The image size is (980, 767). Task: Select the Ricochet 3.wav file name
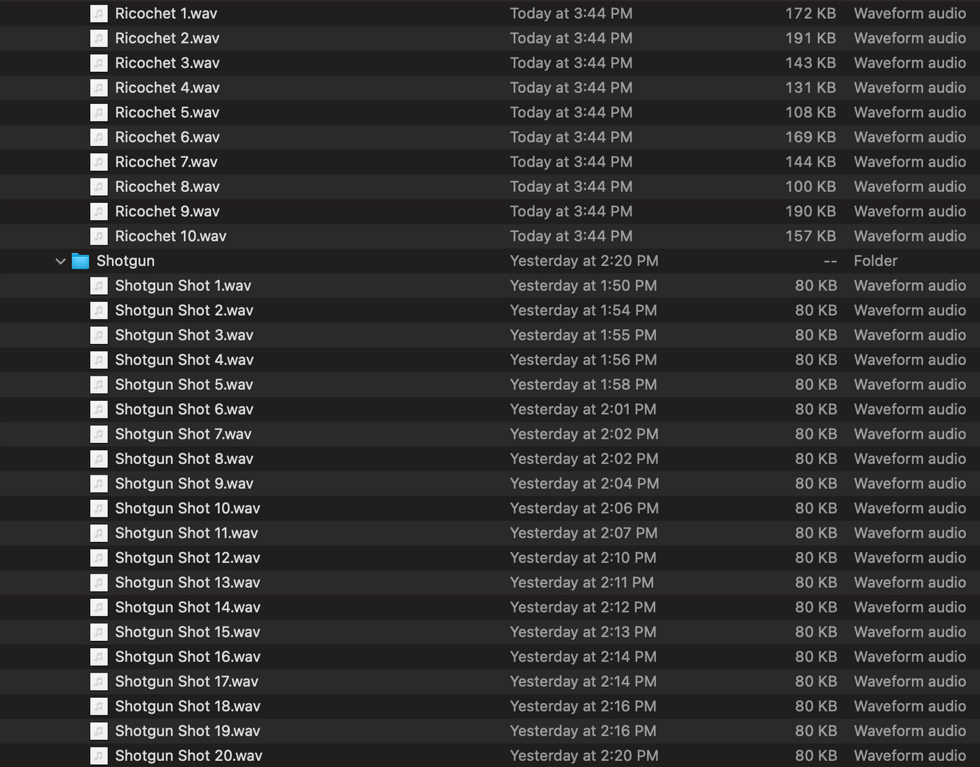pyautogui.click(x=167, y=63)
